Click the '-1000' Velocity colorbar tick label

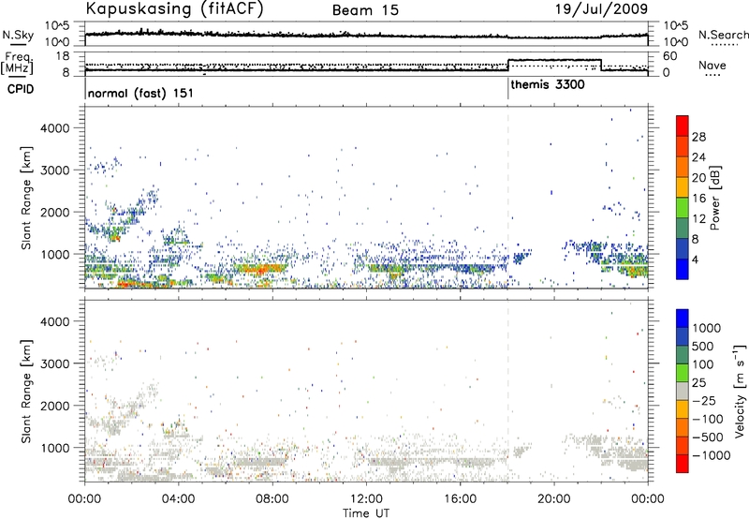pos(712,455)
